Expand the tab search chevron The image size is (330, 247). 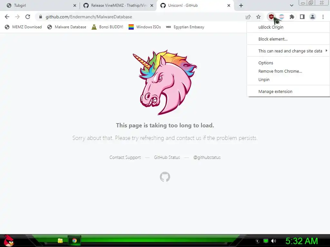pyautogui.click(x=291, y=5)
